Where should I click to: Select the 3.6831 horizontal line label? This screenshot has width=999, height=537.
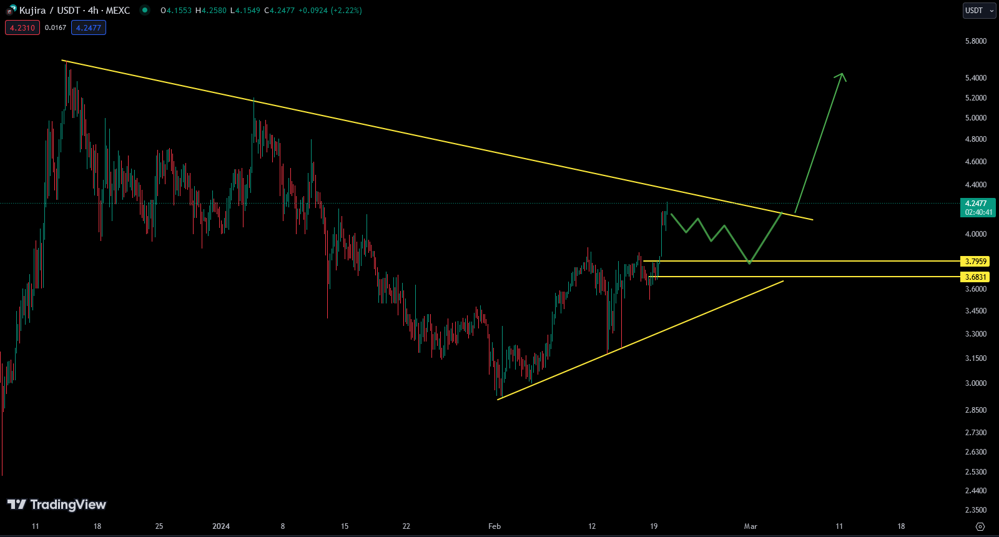tap(976, 277)
